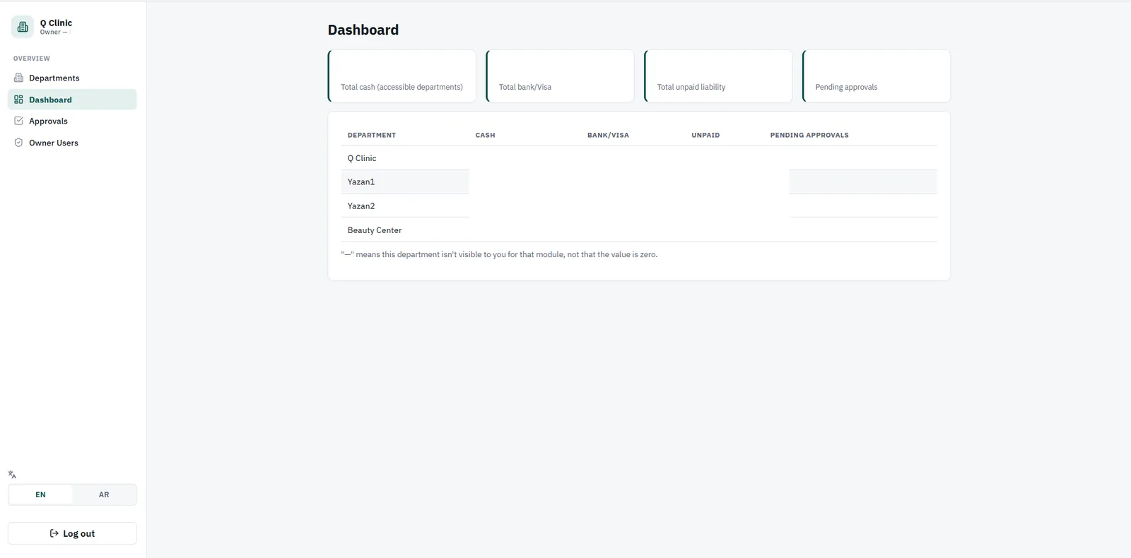Click the Dashboard grid icon
1131x558 pixels.
pyautogui.click(x=18, y=100)
